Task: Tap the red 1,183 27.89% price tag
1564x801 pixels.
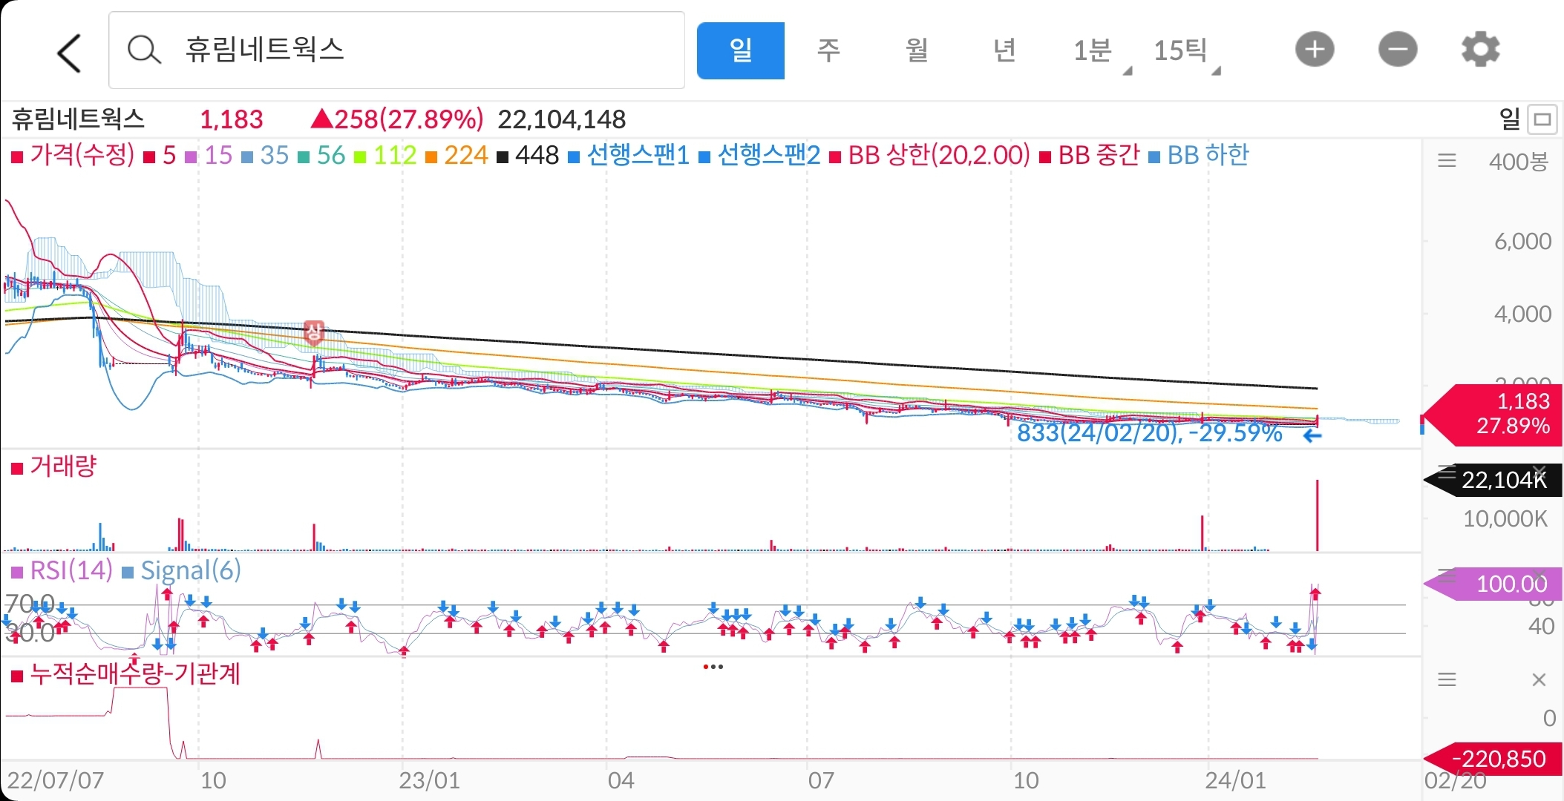Action: [1493, 414]
